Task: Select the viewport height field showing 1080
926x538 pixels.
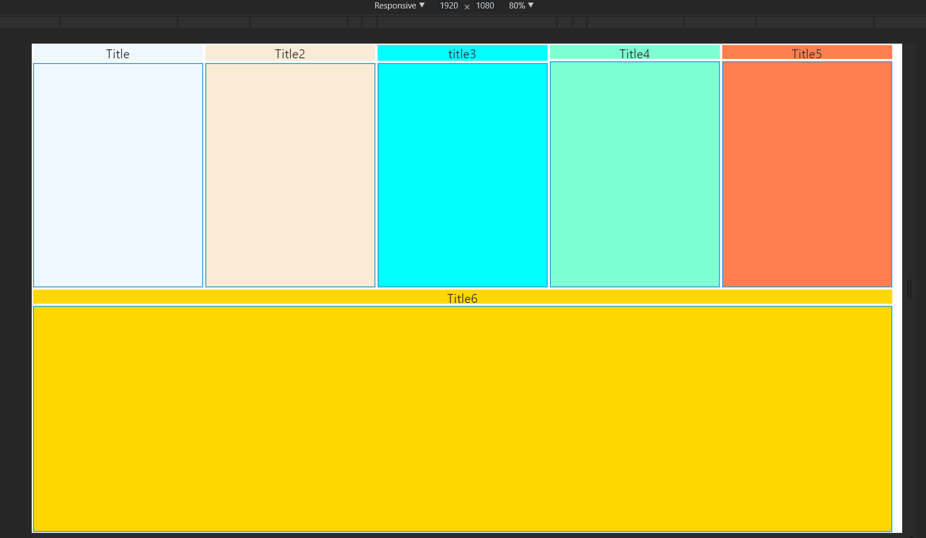Action: [485, 6]
